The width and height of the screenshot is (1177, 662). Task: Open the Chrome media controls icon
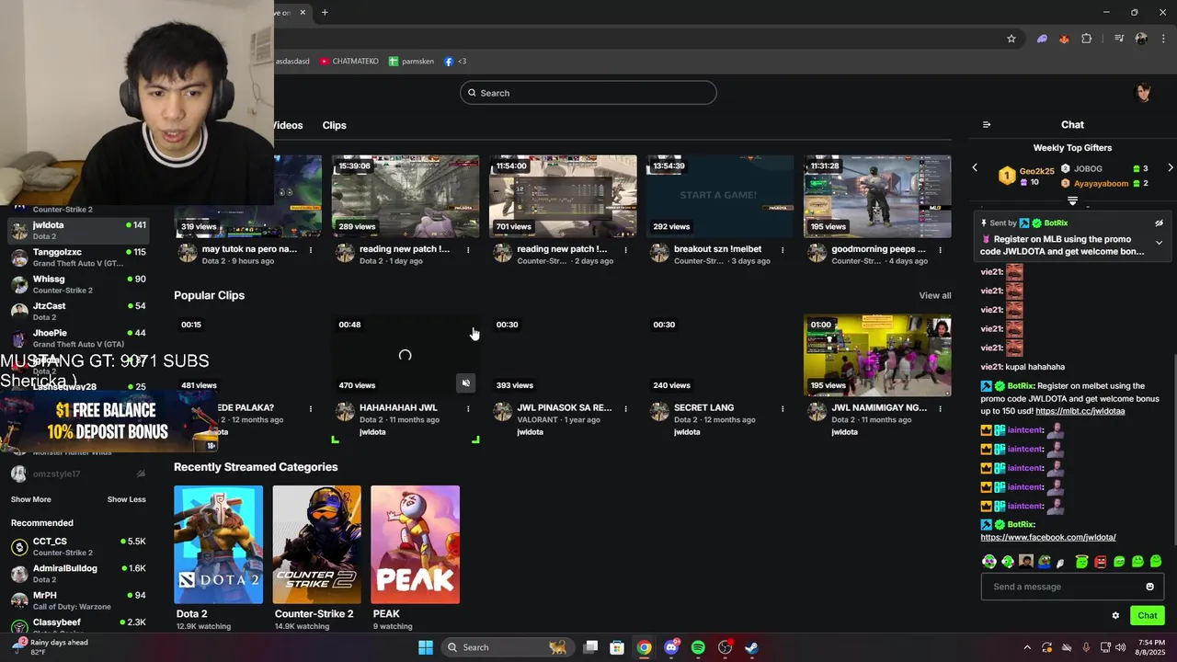1119,39
